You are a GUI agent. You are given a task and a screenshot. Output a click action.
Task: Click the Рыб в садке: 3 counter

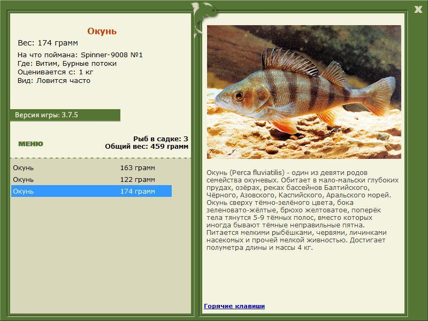[160, 139]
